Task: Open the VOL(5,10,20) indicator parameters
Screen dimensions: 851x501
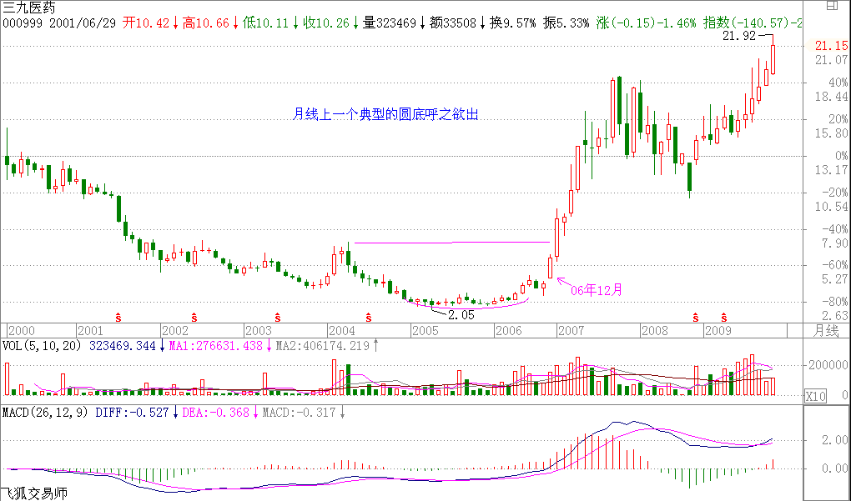Action: click(x=42, y=346)
